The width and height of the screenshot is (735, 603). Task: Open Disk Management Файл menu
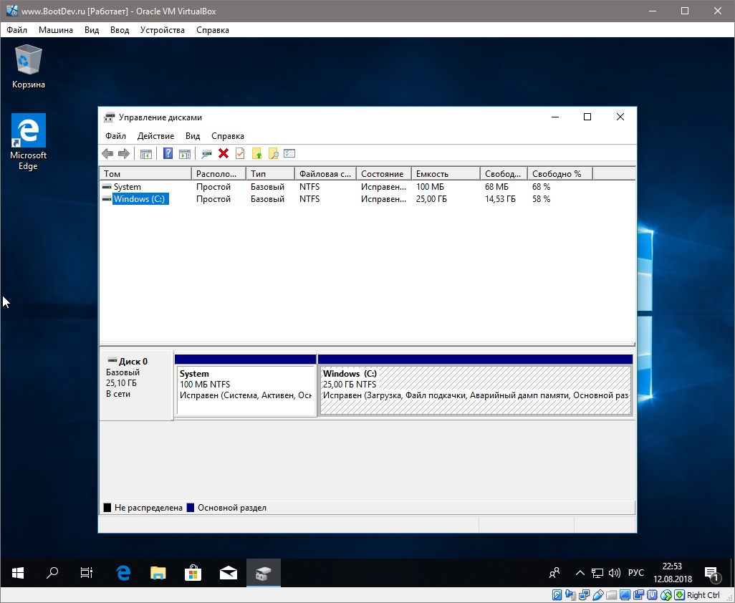click(115, 136)
